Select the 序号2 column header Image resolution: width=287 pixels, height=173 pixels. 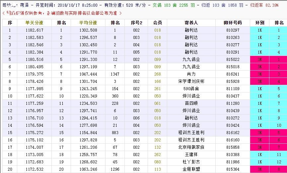[136, 23]
